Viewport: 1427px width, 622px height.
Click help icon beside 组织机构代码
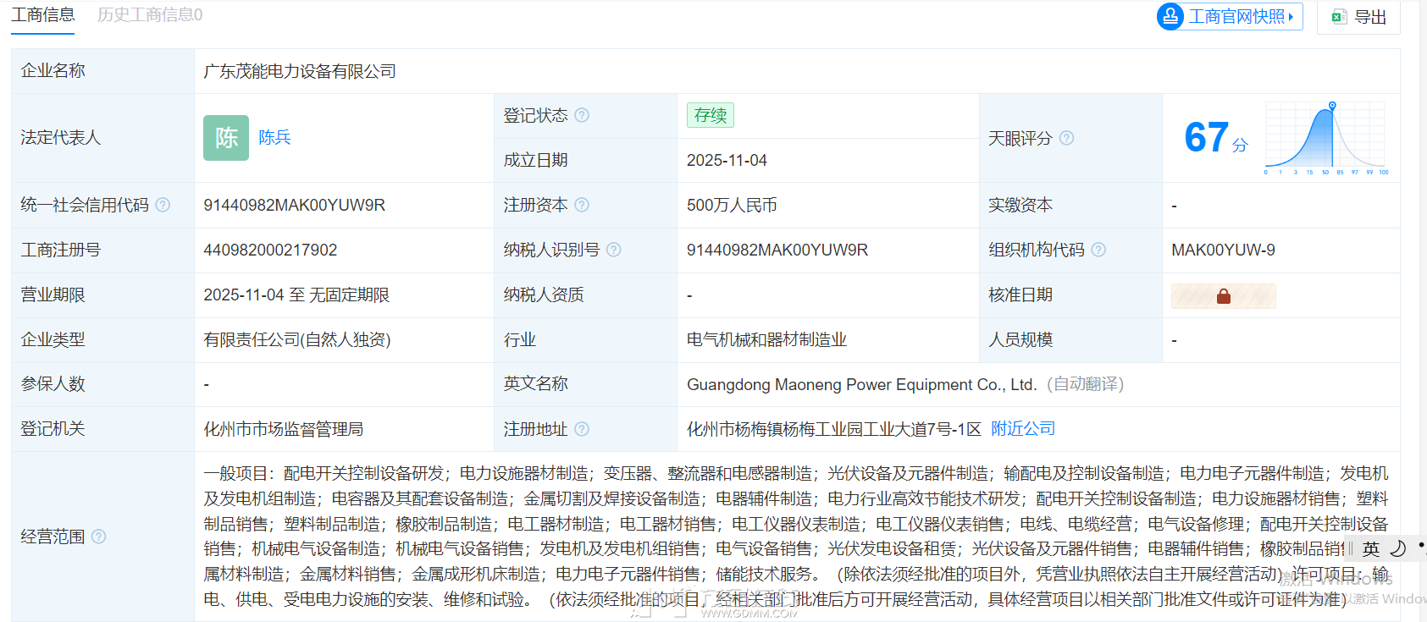(x=1098, y=250)
